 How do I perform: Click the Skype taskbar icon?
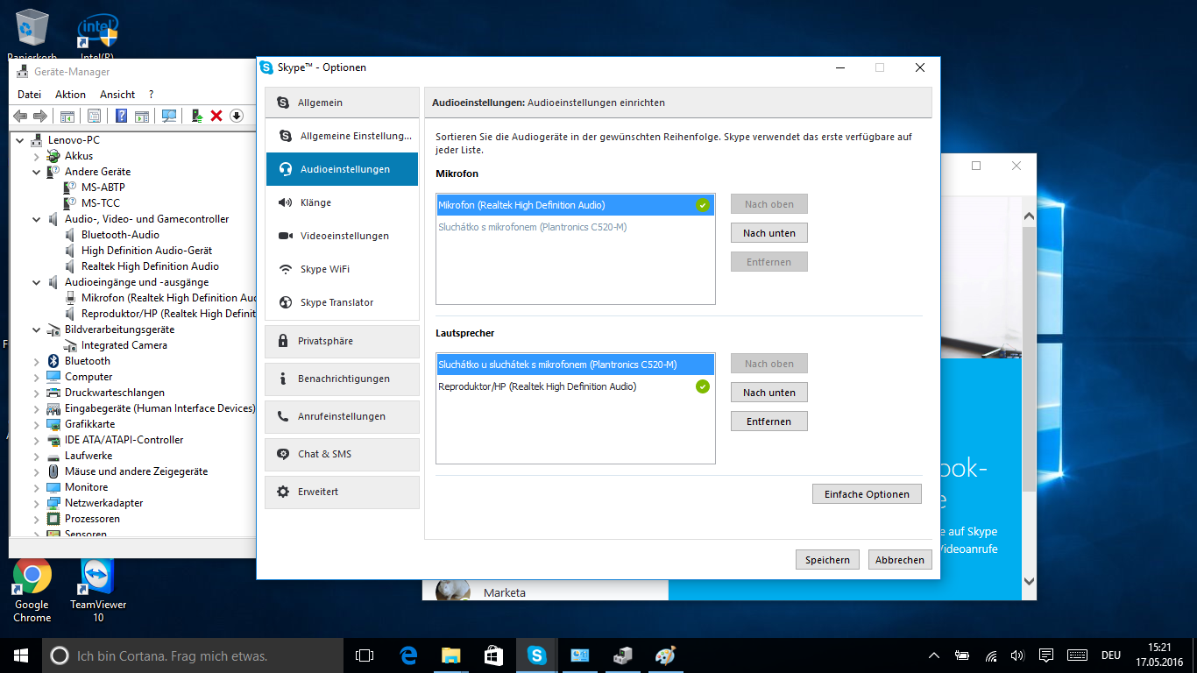pos(536,655)
